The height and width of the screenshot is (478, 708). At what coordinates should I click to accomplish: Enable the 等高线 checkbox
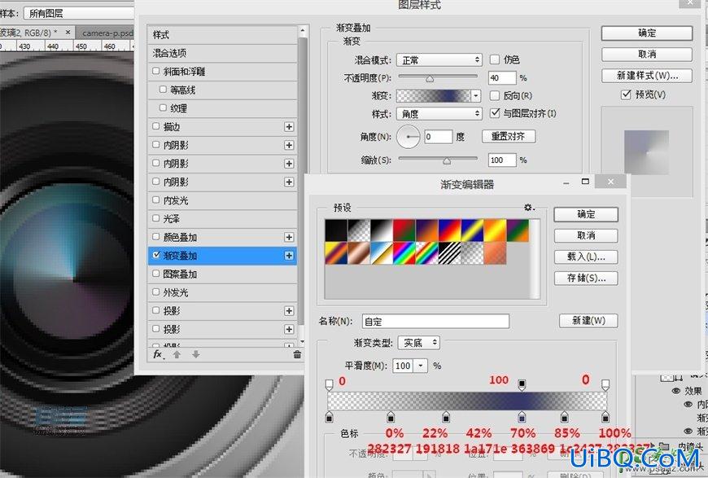pyautogui.click(x=163, y=90)
